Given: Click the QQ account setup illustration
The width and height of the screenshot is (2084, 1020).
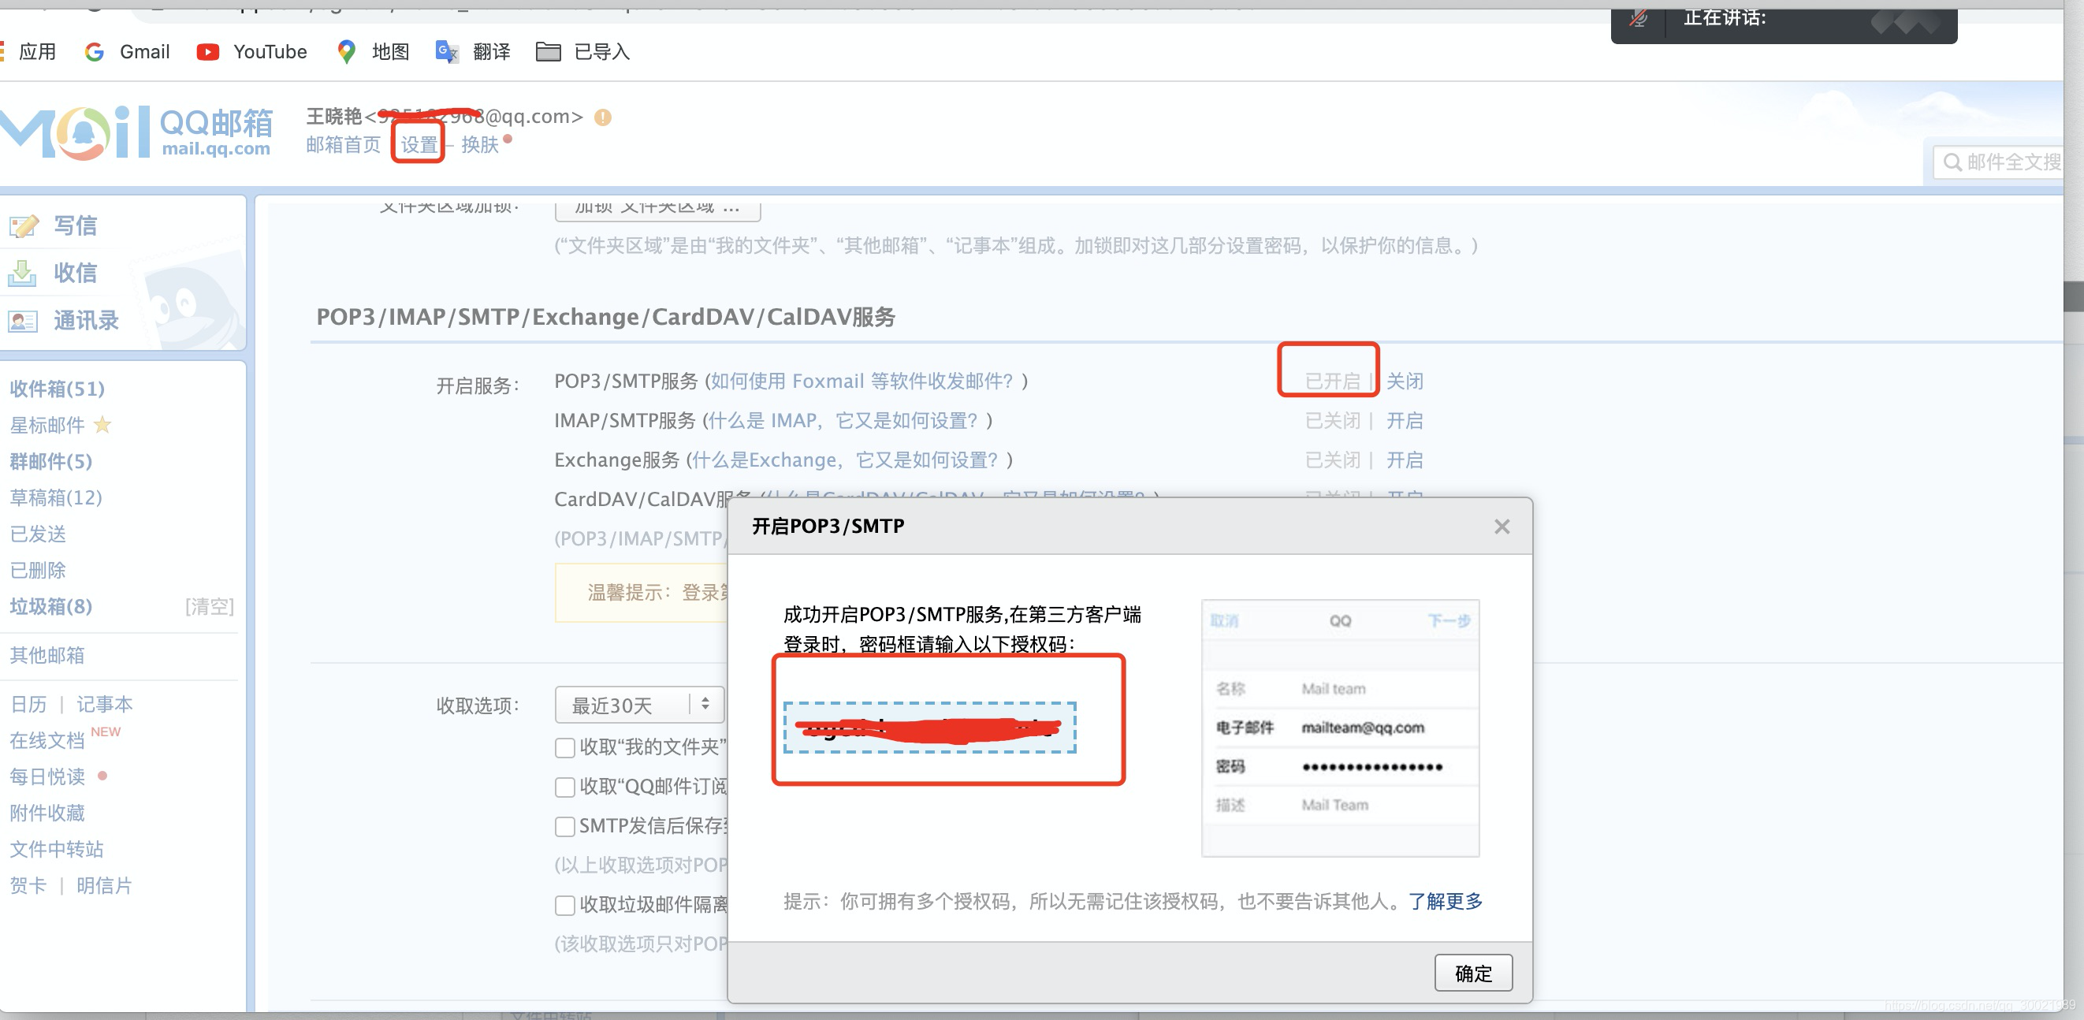Looking at the screenshot, I should pos(1340,728).
